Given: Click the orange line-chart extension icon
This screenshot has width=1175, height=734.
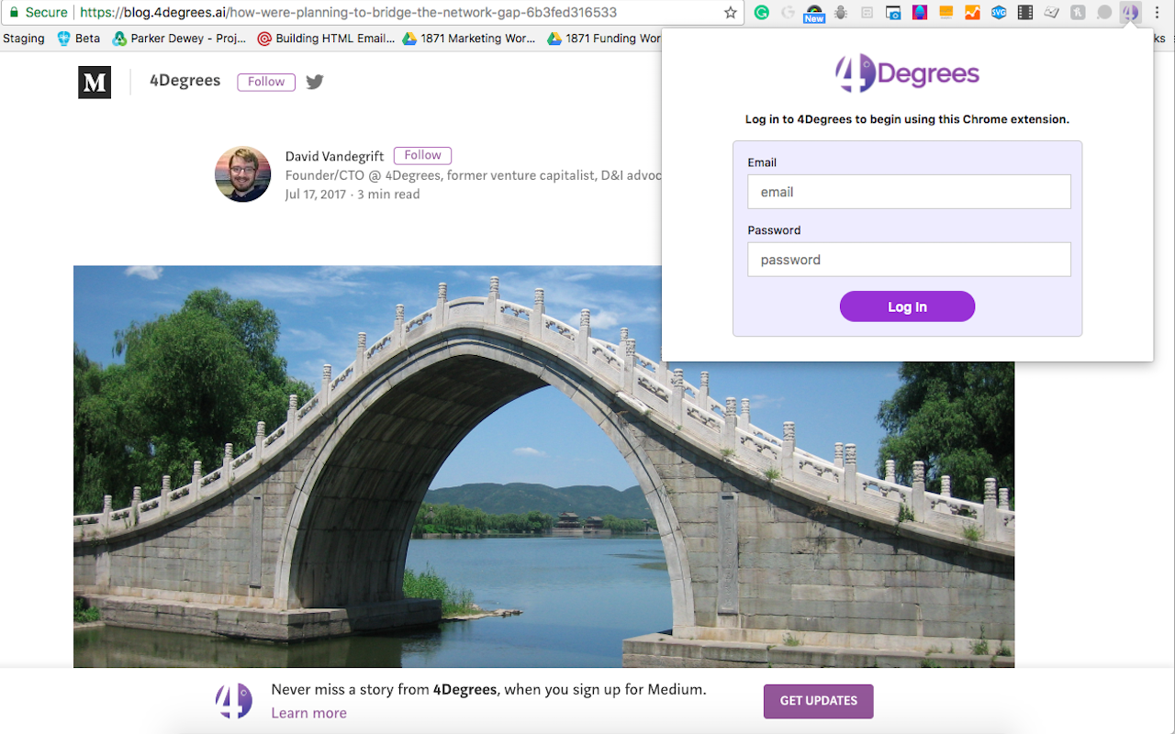Looking at the screenshot, I should [x=972, y=13].
